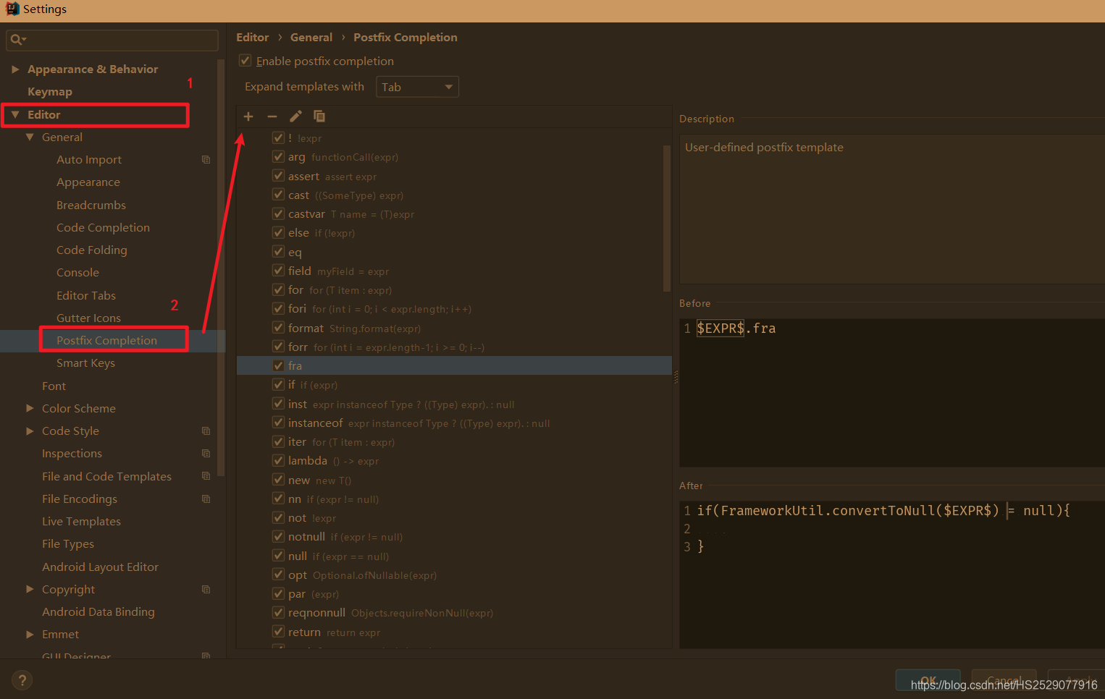Duplicate selected template with copy icon
This screenshot has width=1105, height=699.
319,116
